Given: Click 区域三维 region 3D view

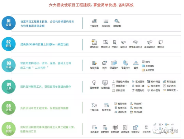Looking at the screenshot, I should point(138,81).
